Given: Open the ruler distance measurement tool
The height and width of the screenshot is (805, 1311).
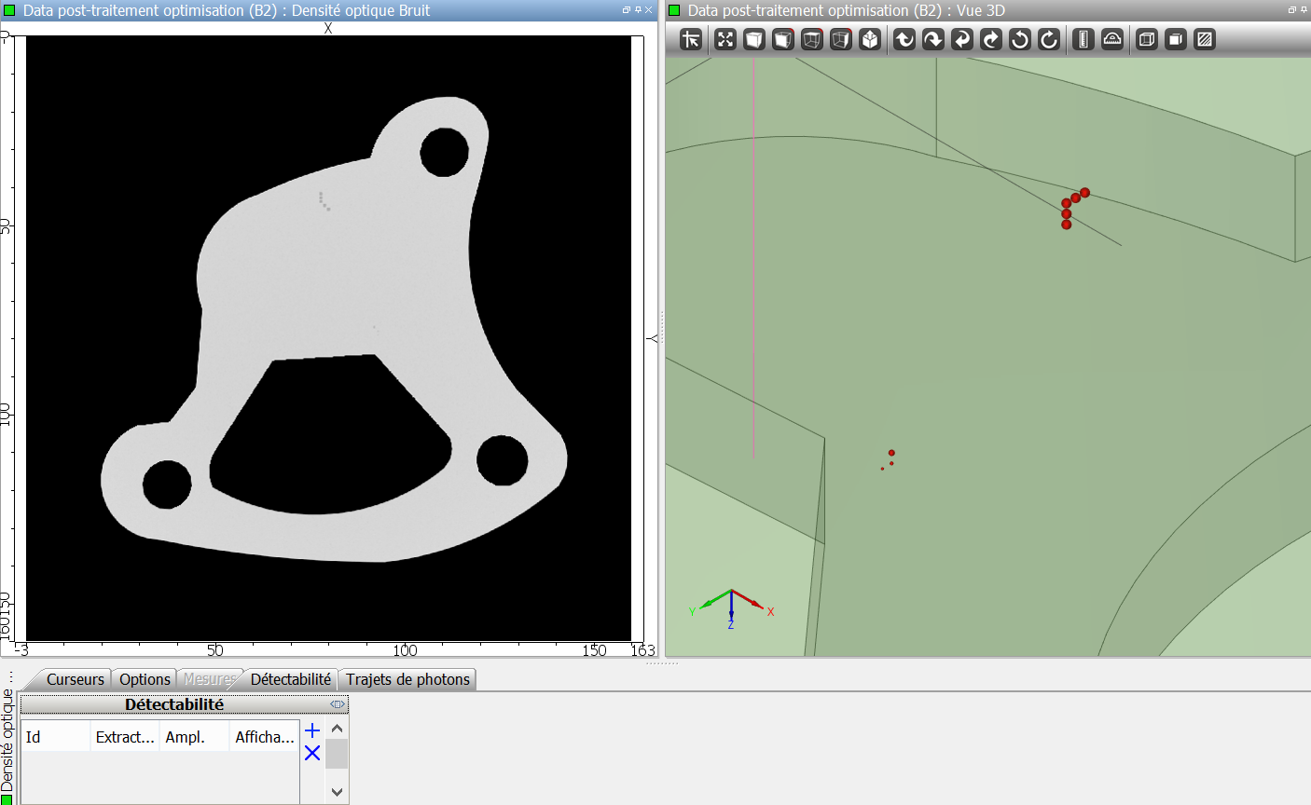Looking at the screenshot, I should pos(1083,39).
